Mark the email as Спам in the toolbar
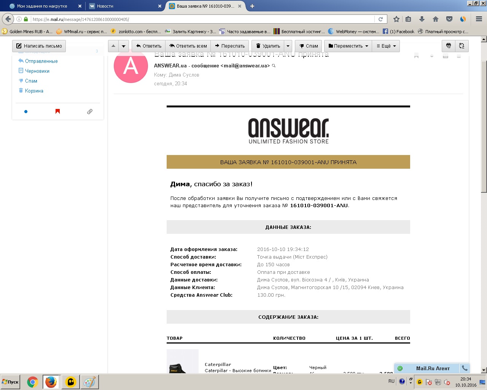 click(x=309, y=46)
